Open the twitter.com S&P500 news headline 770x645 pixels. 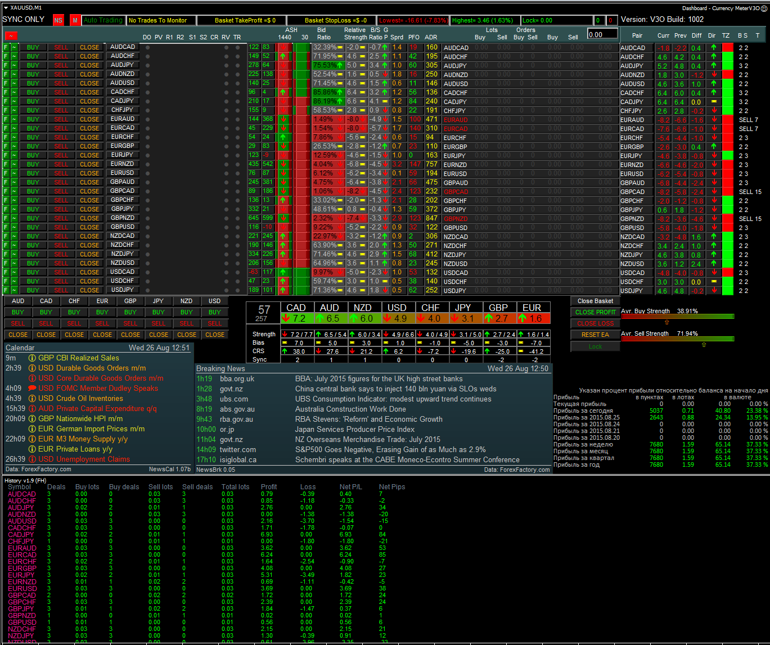coord(390,450)
